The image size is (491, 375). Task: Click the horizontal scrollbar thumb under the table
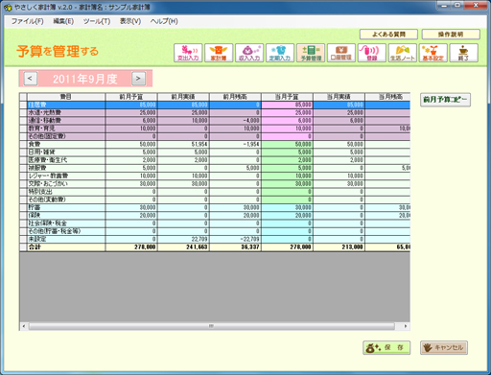(x=212, y=326)
